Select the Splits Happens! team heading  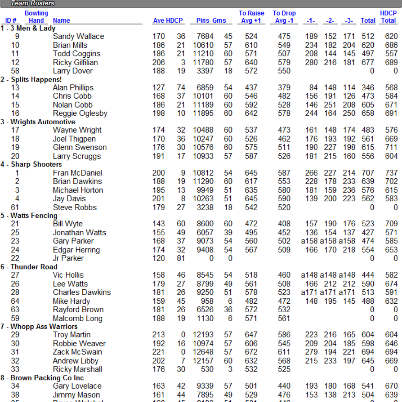point(31,80)
